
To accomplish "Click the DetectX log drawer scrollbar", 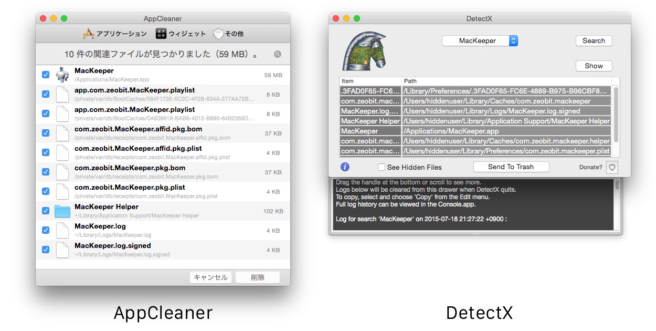I will (617, 185).
